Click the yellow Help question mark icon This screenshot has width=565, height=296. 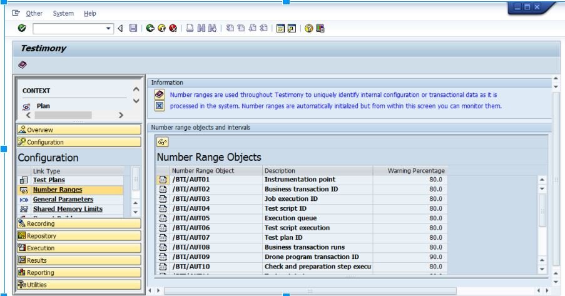point(309,28)
